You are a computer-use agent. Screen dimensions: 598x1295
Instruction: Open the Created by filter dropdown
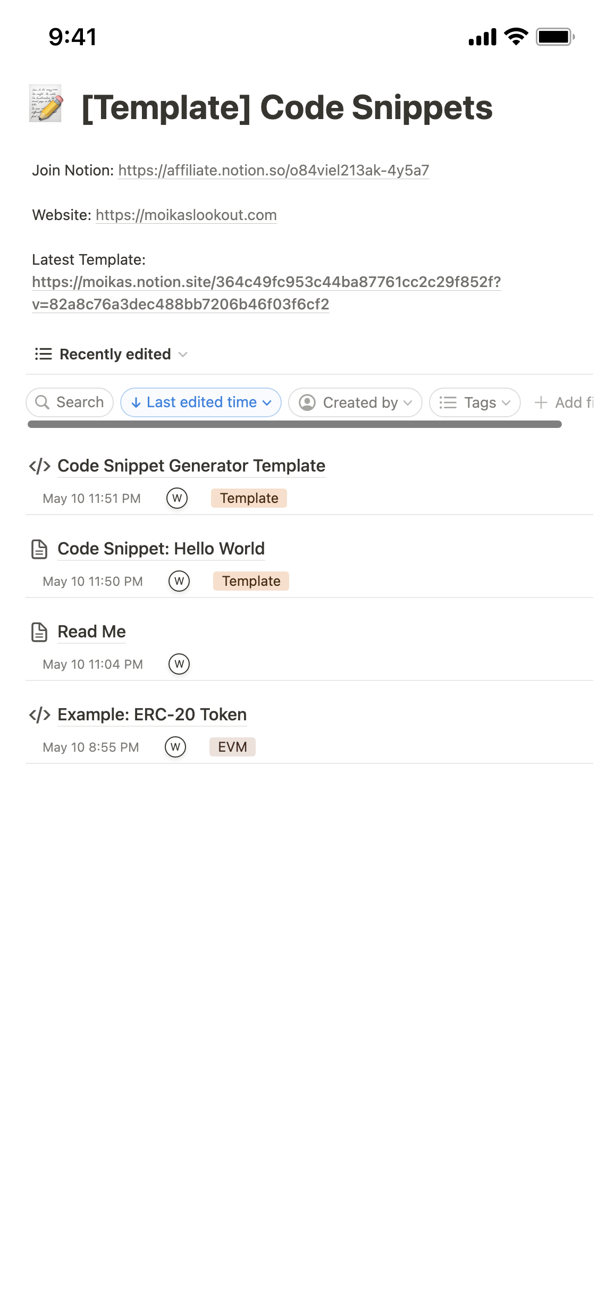pos(355,402)
